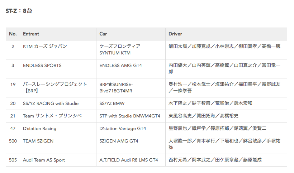Image resolution: width=294 pixels, height=173 pixels.
Task: Click the No. column header
Action: pyautogui.click(x=13, y=34)
